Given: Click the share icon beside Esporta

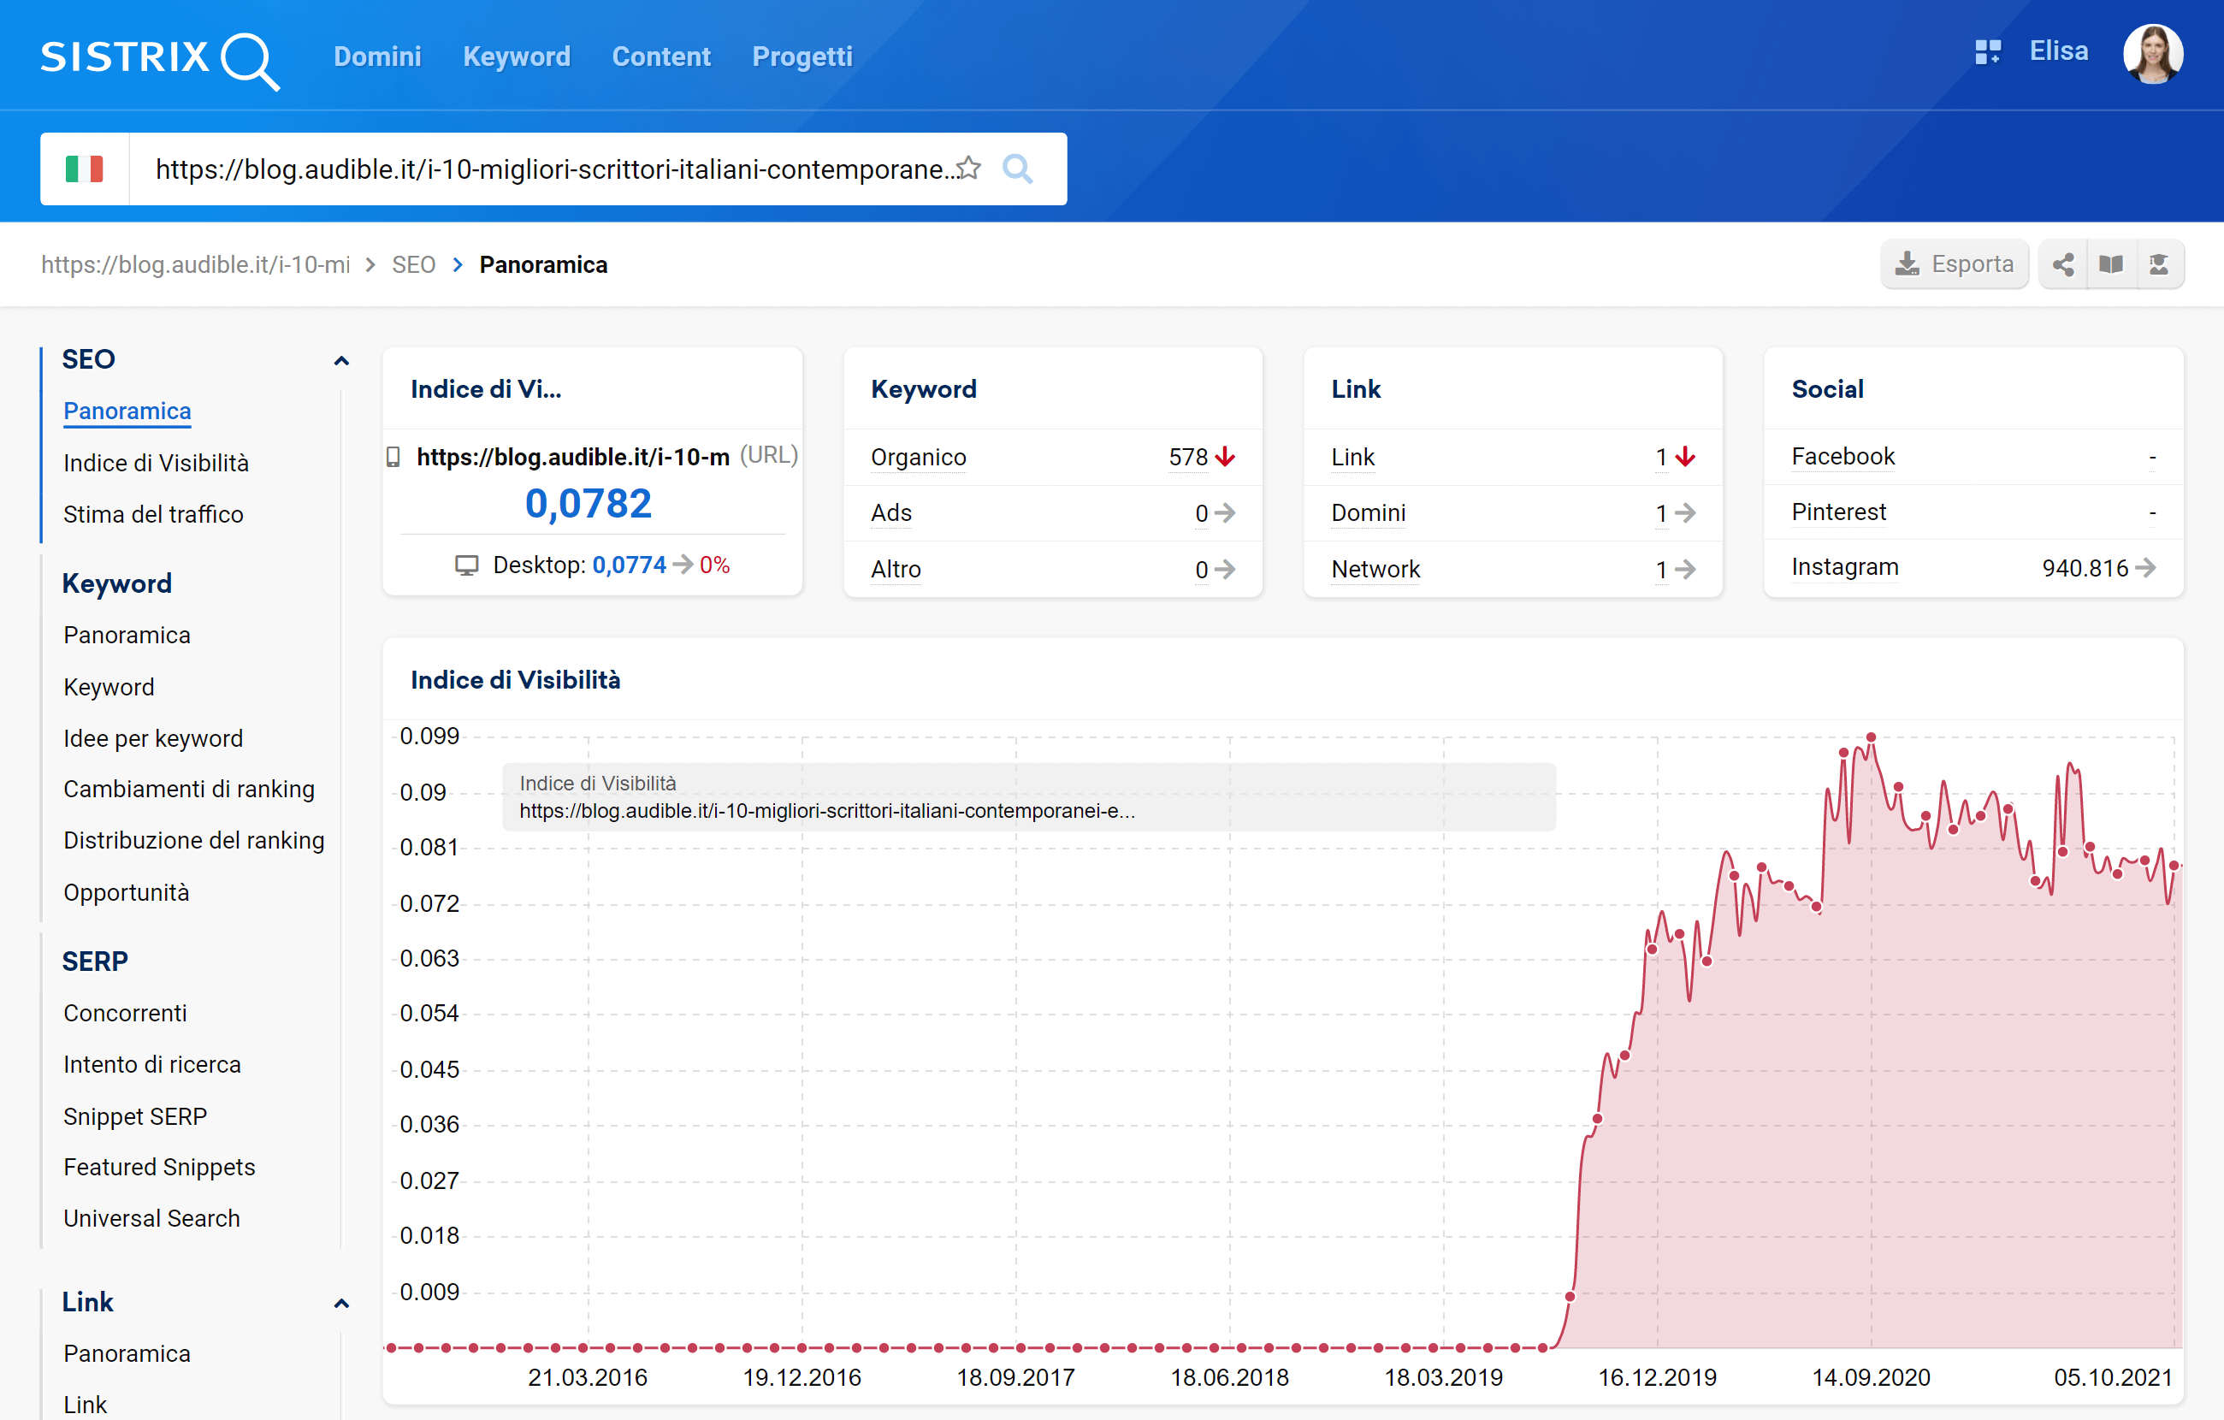Looking at the screenshot, I should [2063, 265].
